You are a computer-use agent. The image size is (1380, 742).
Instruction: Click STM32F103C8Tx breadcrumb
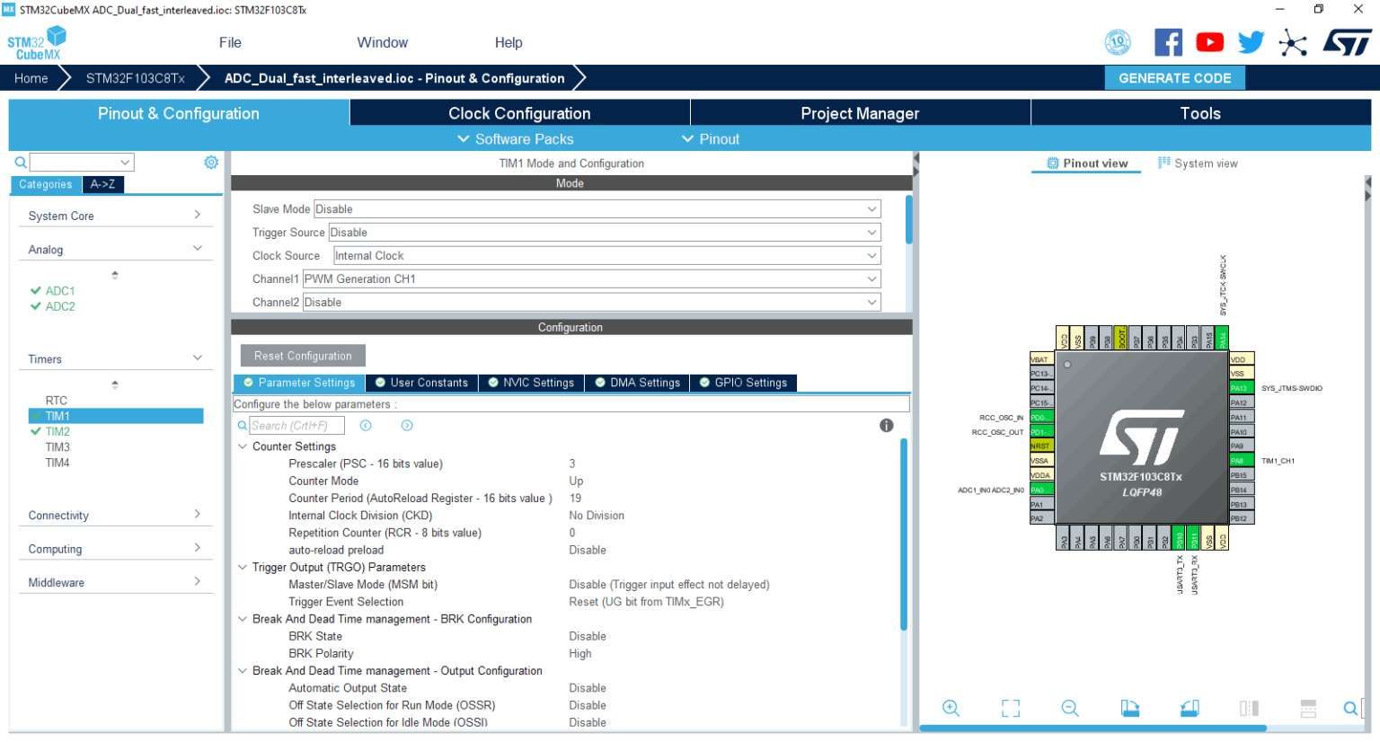point(136,78)
